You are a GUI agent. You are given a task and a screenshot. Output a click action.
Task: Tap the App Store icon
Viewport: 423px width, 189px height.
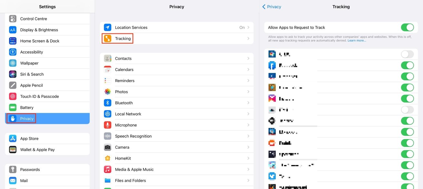click(13, 138)
